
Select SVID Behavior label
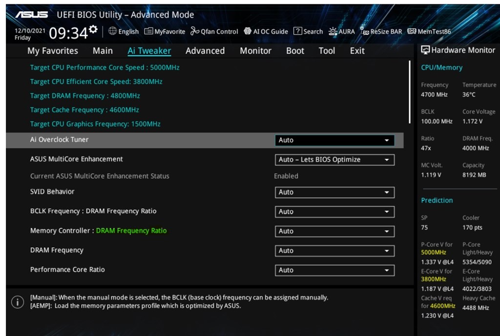[52, 192]
